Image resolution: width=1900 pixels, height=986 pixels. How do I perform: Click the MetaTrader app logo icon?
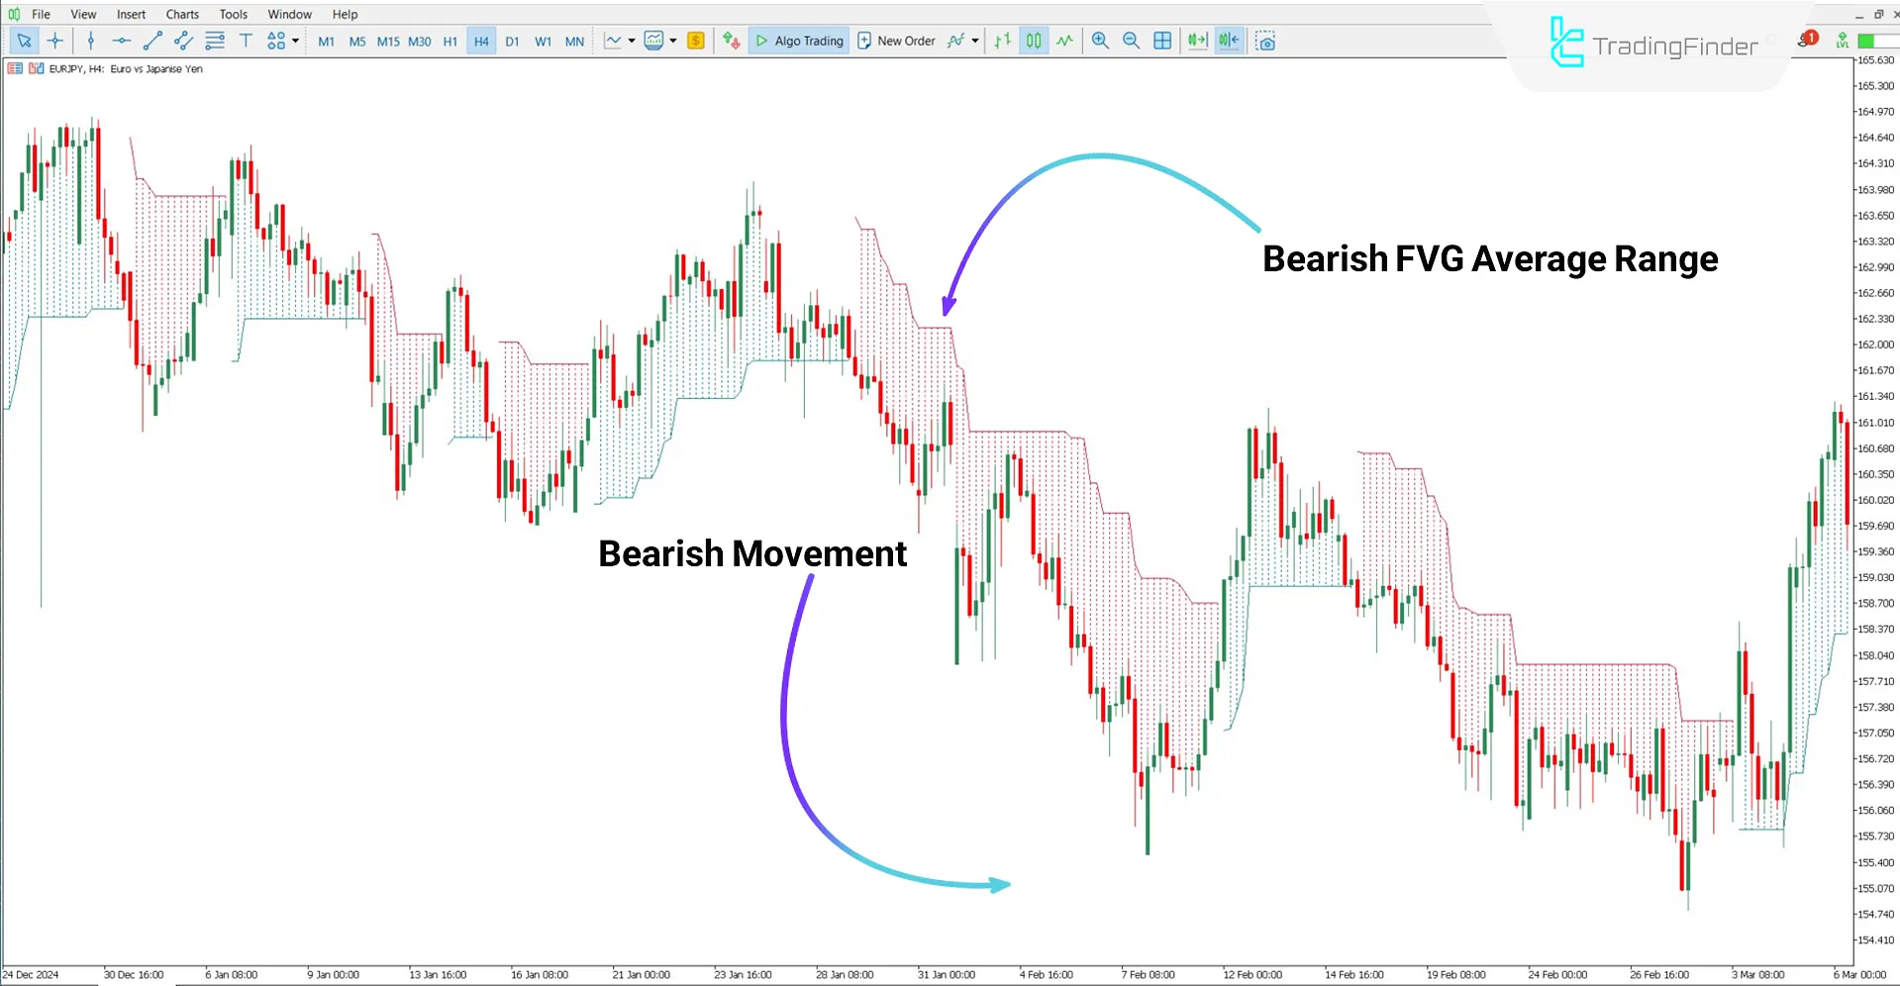pyautogui.click(x=13, y=14)
